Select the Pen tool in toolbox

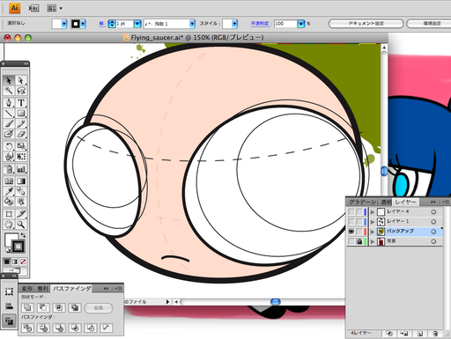point(9,103)
